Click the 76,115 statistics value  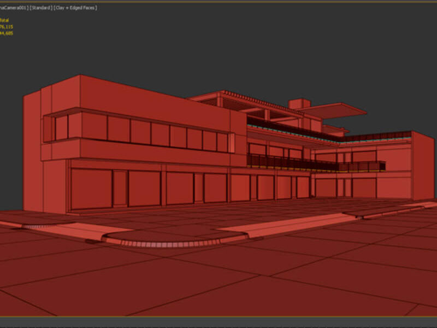click(7, 27)
